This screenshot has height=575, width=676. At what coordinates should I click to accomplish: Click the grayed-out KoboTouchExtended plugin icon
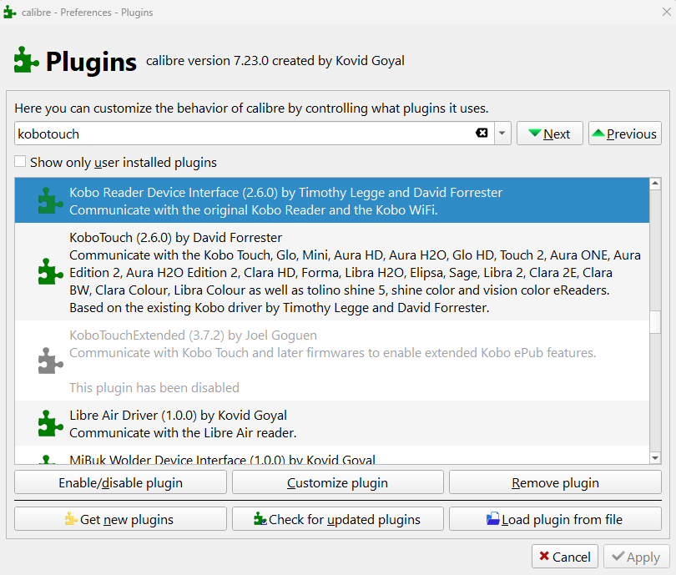pyautogui.click(x=51, y=361)
